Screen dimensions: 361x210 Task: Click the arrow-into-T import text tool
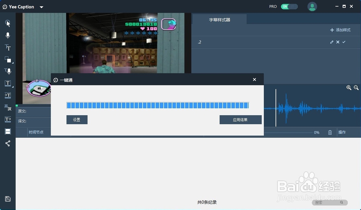pos(8,95)
